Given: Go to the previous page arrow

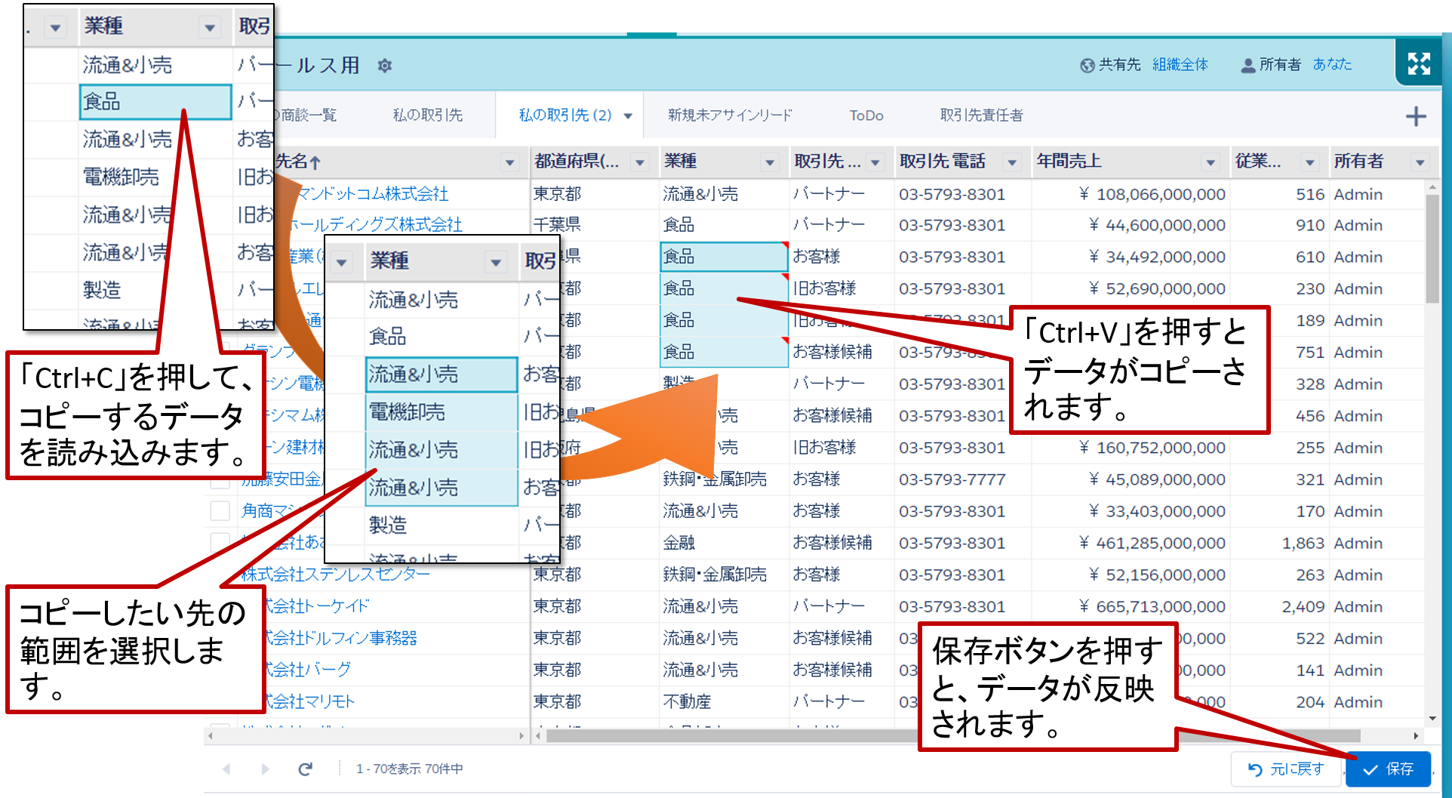Looking at the screenshot, I should pos(226,769).
